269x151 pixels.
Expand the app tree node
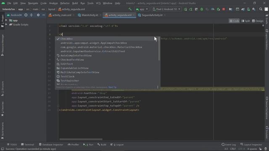(6, 21)
